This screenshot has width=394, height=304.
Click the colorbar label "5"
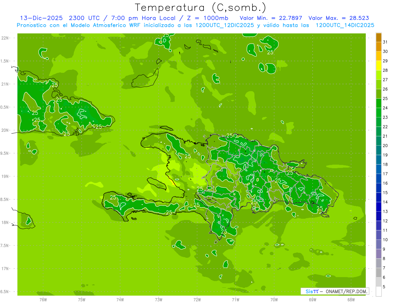tap(384, 287)
